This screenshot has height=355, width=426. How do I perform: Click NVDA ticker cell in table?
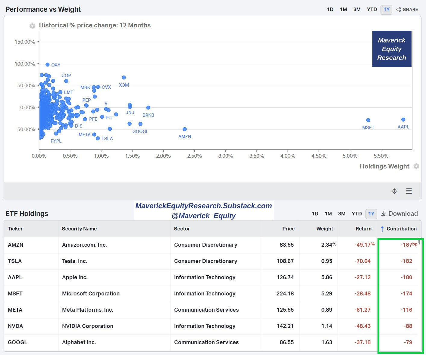(15, 326)
